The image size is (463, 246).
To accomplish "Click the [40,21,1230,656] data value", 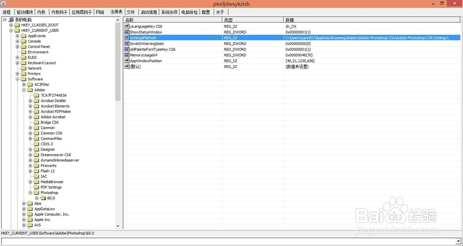I will coord(300,61).
